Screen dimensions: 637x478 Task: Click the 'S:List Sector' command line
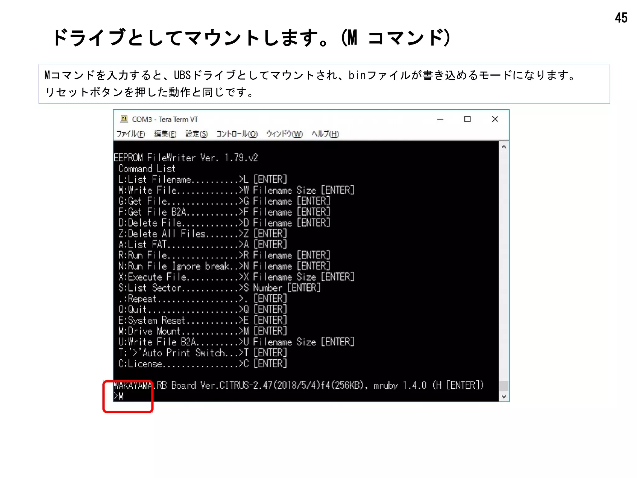(219, 288)
